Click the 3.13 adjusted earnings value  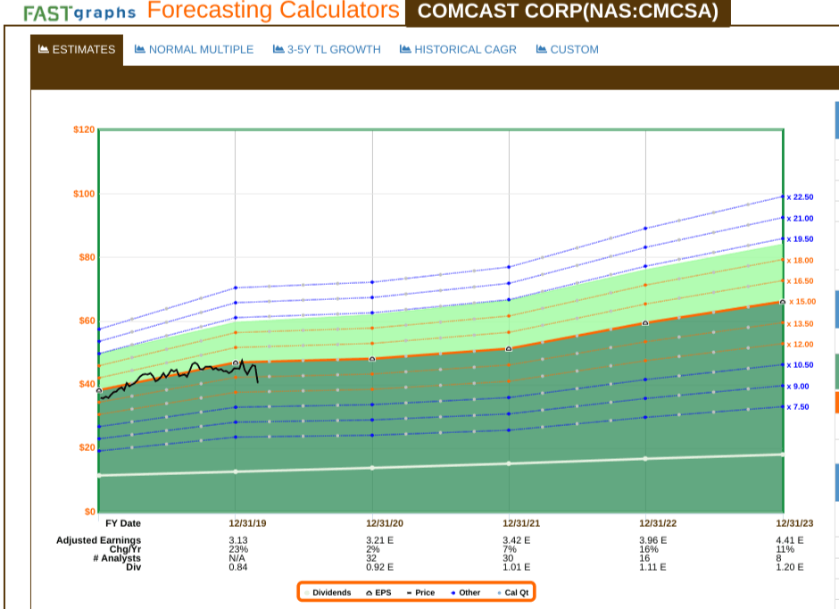(x=238, y=540)
